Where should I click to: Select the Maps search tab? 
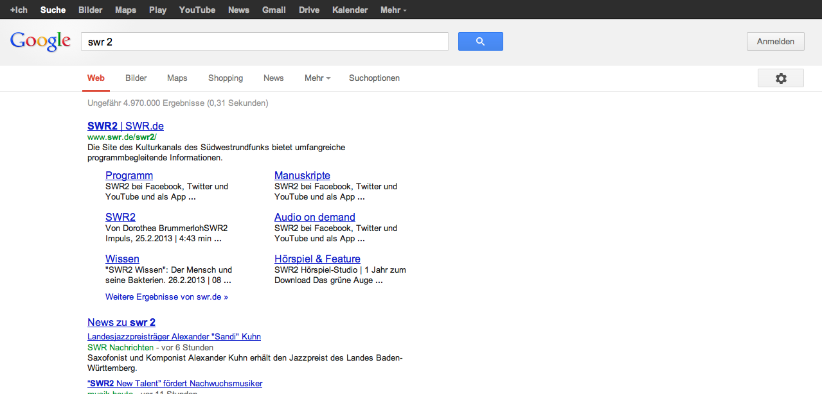click(x=177, y=78)
